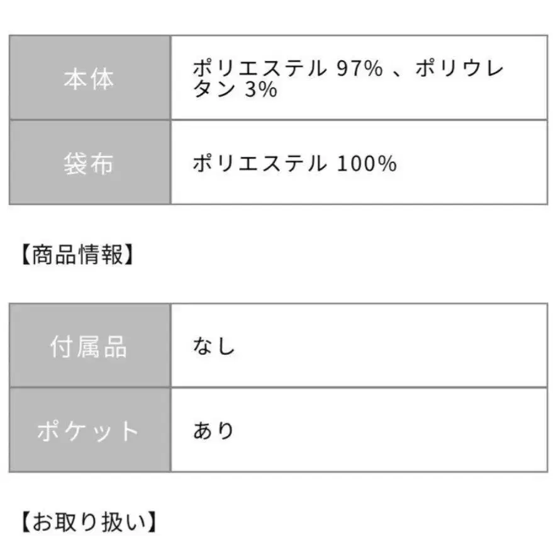This screenshot has width=553, height=553.
Task: Click the なし value text
Action: [214, 346]
